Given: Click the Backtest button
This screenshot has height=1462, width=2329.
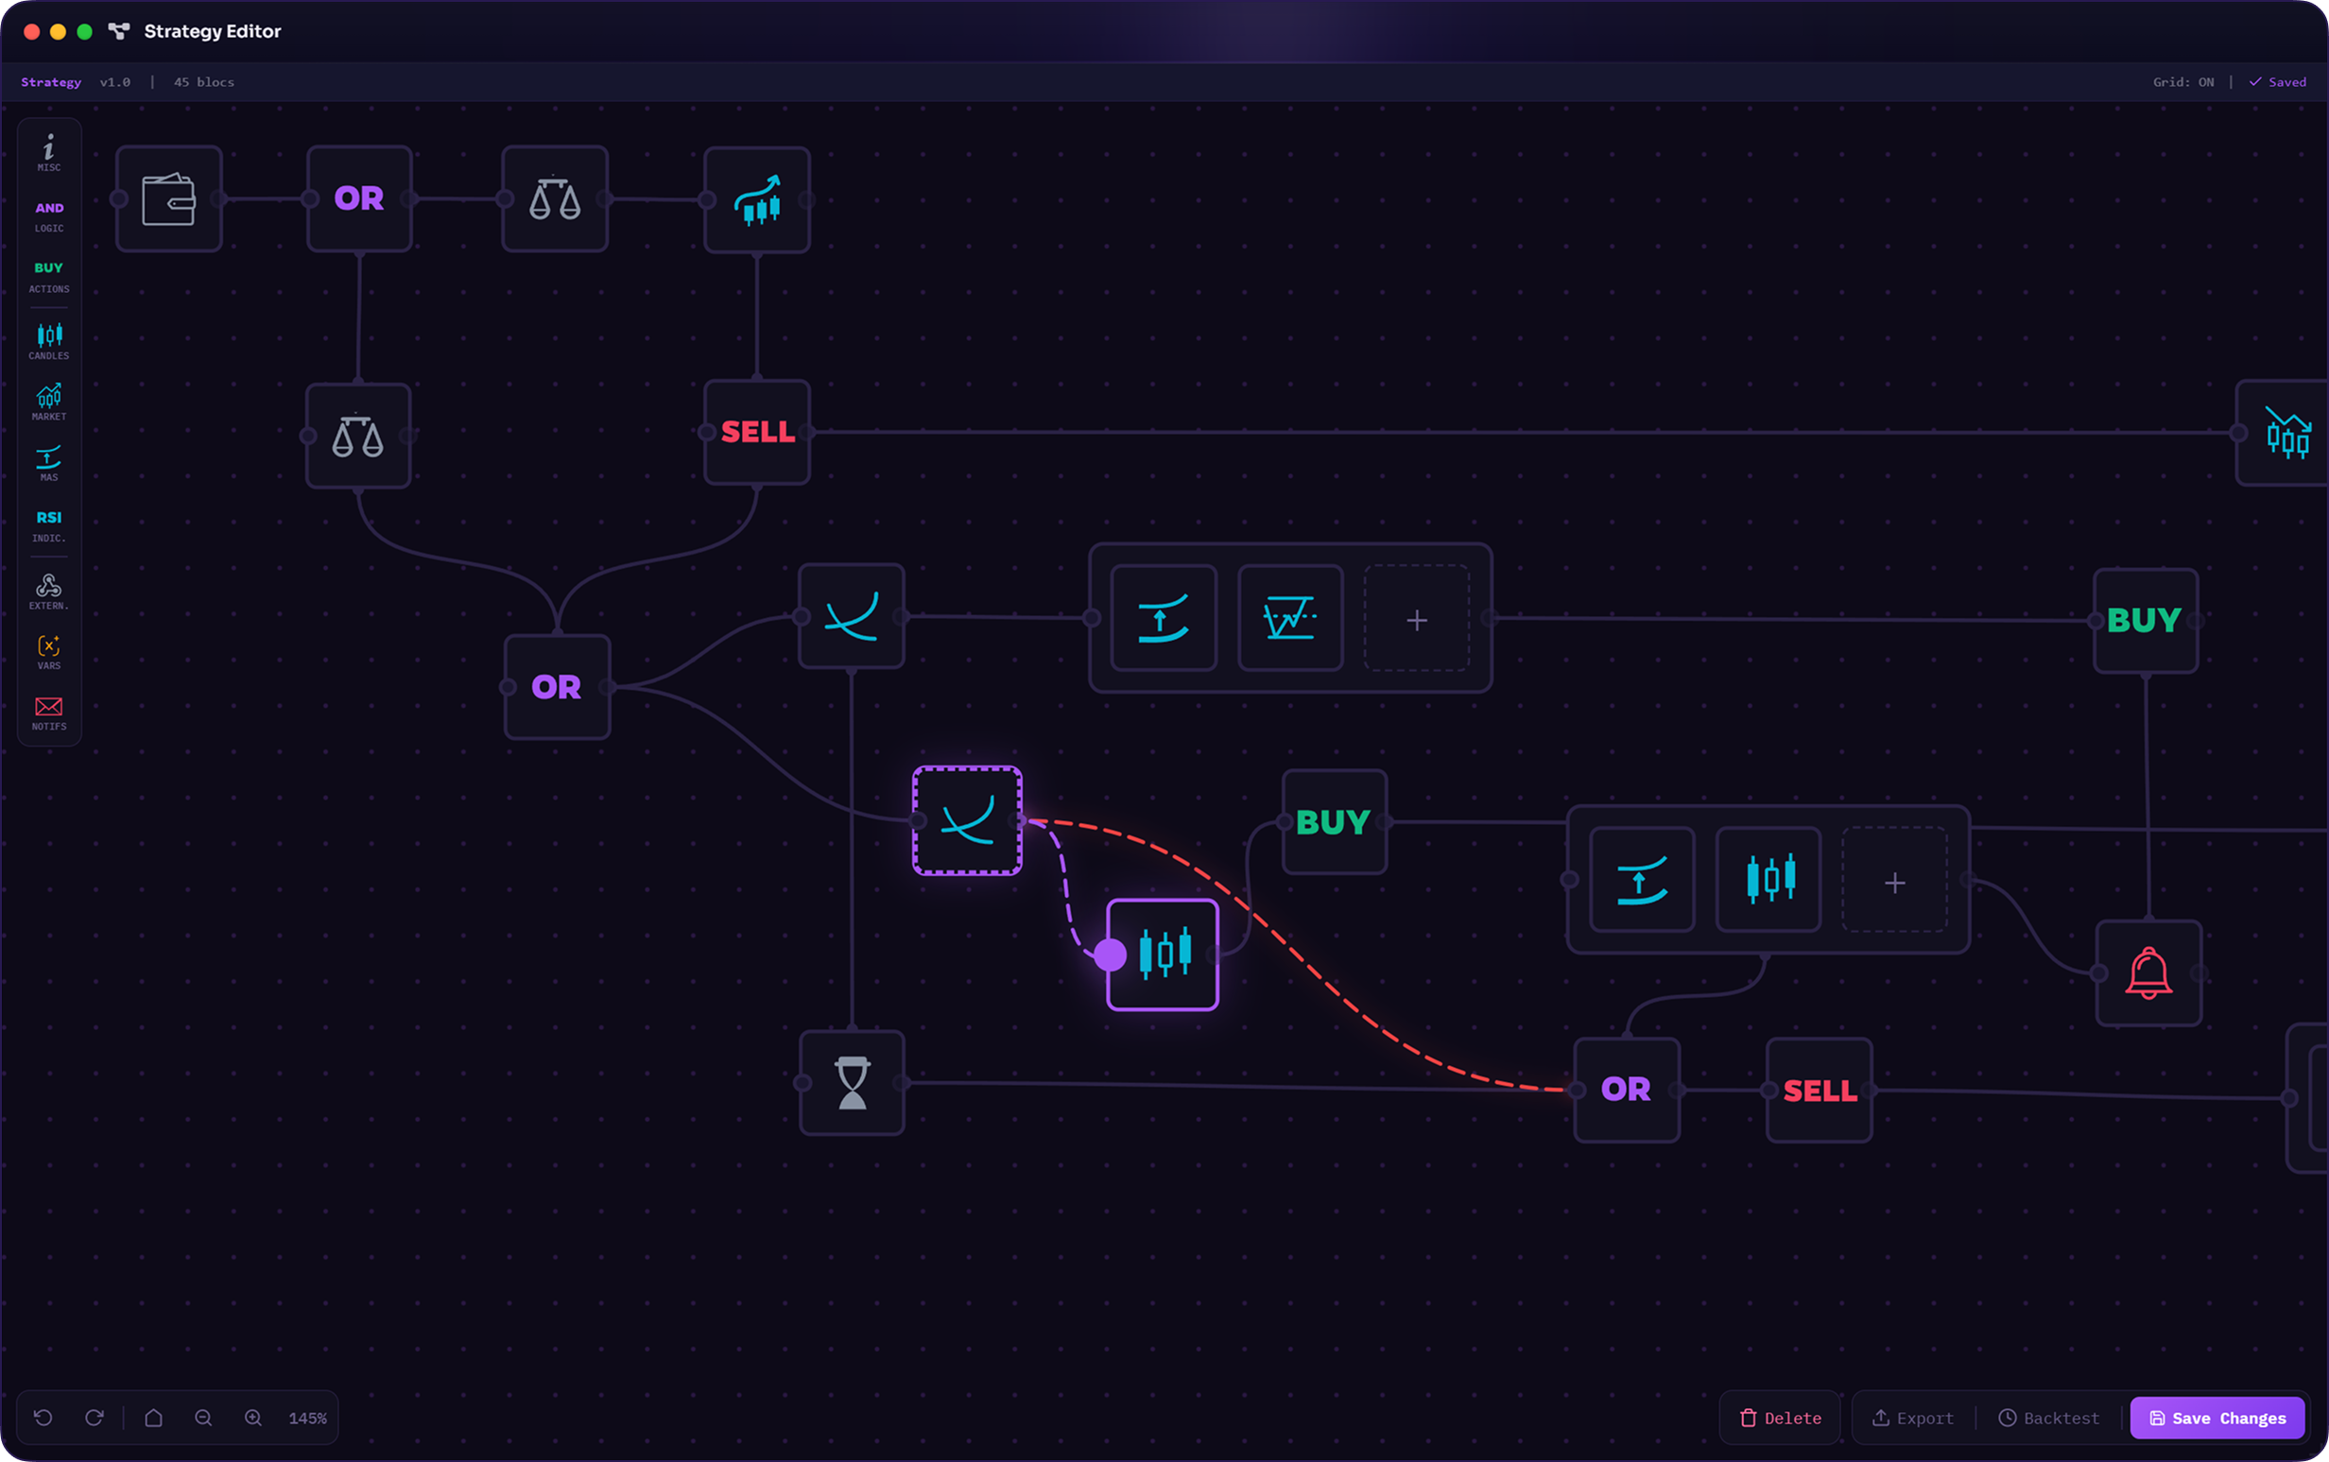Looking at the screenshot, I should [x=2048, y=1418].
